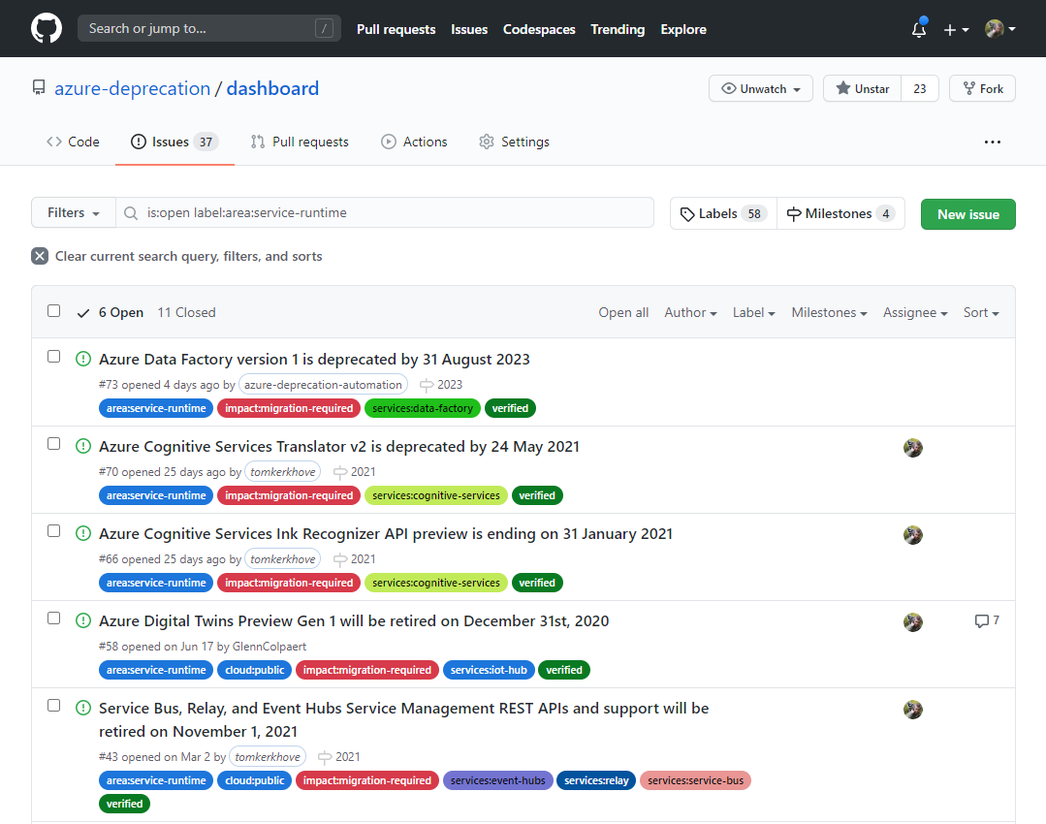This screenshot has height=824, width=1046.
Task: Open Codespaces in top navigation
Action: 539,29
